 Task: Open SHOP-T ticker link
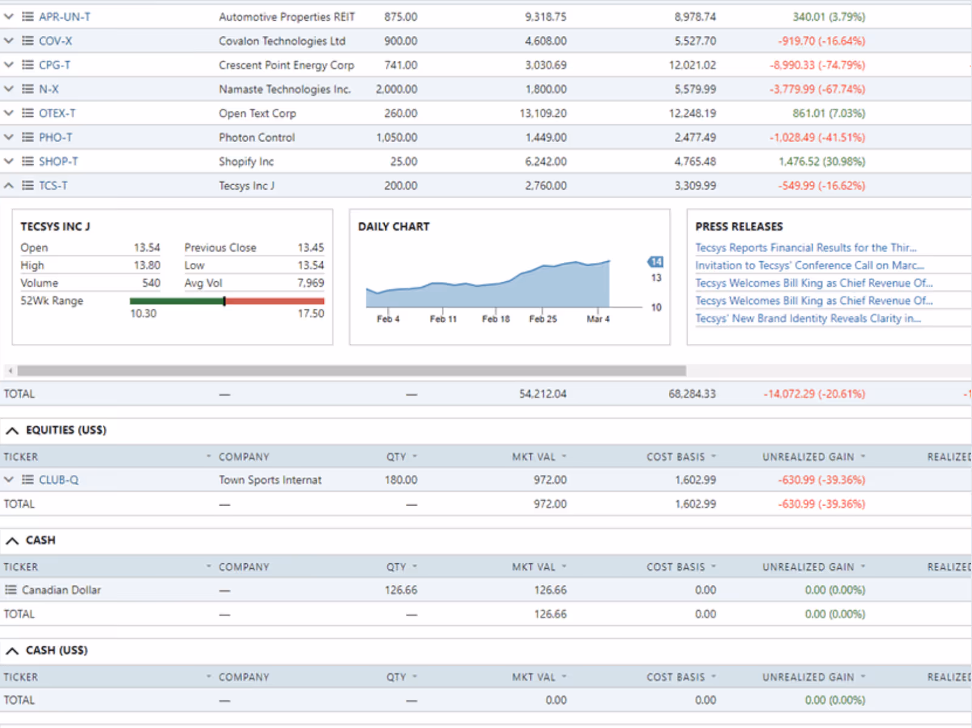click(58, 162)
